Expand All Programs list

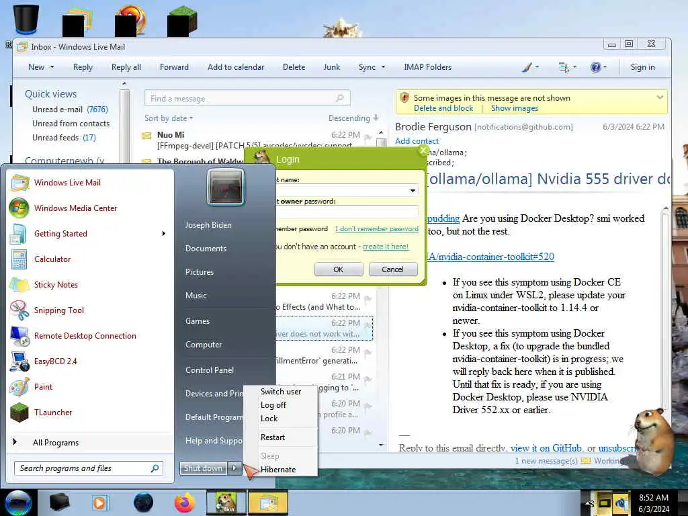[91, 443]
